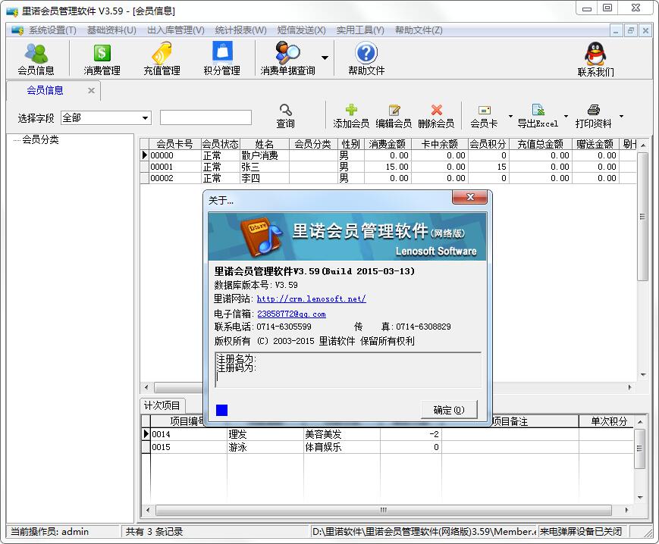Expand the 消费单据查询 dropdown arrow

coord(325,58)
